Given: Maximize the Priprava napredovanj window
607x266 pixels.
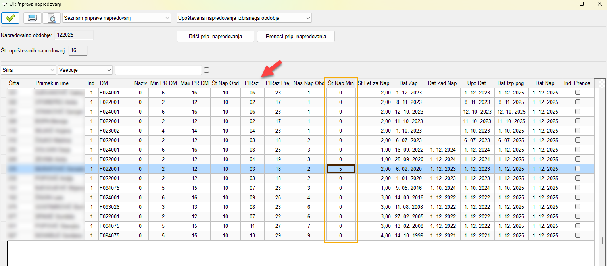Looking at the screenshot, I should click(581, 4).
